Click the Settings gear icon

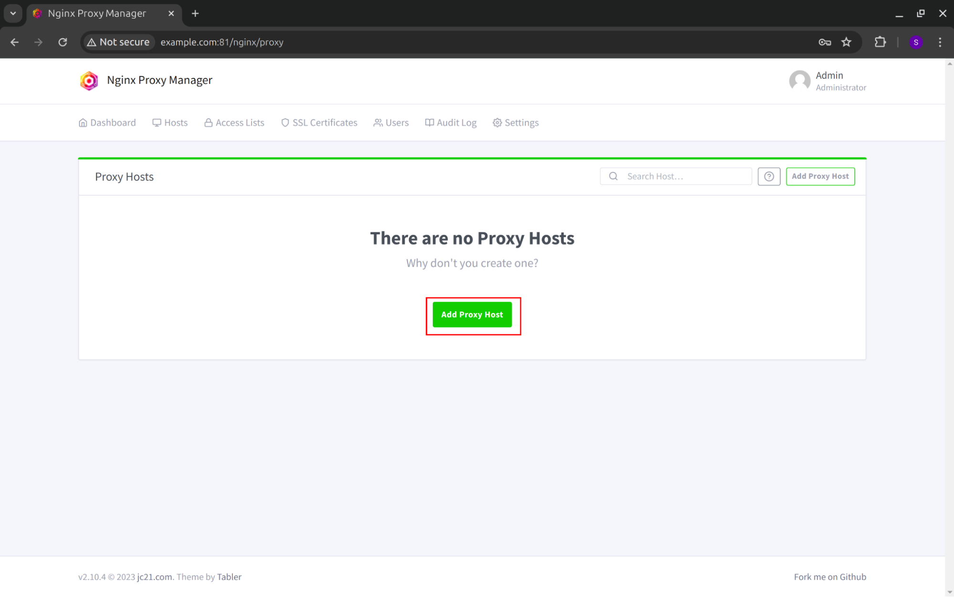pyautogui.click(x=497, y=123)
